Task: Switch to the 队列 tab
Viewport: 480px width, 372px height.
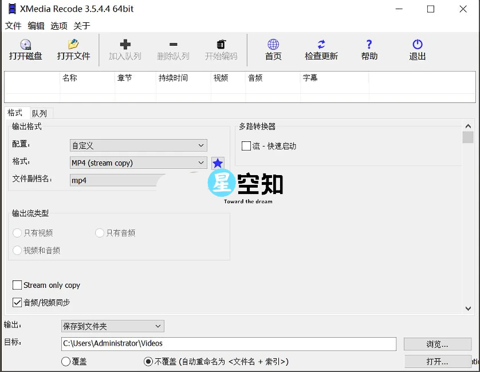Action: (x=40, y=113)
